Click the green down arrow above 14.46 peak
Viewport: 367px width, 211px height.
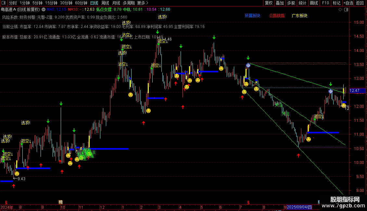158,32
